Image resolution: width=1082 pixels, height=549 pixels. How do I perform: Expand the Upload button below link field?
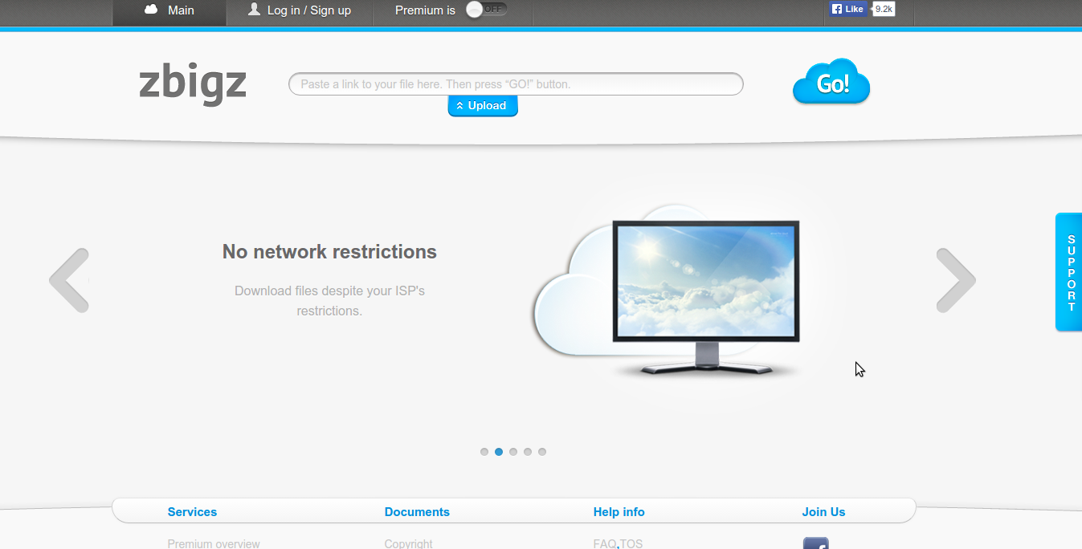(483, 106)
